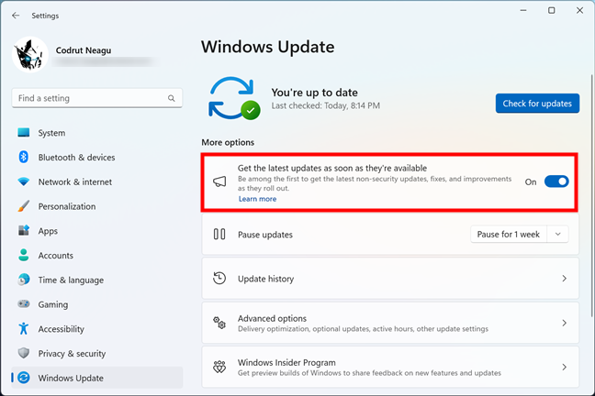Navigate to Accounts label
The height and width of the screenshot is (396, 595).
click(55, 256)
